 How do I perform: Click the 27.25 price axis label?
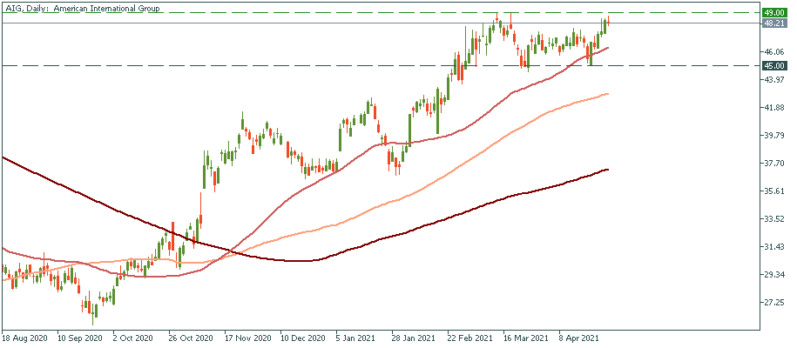tap(773, 303)
